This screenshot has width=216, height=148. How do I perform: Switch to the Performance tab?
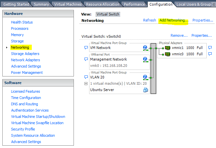coord(134,4)
